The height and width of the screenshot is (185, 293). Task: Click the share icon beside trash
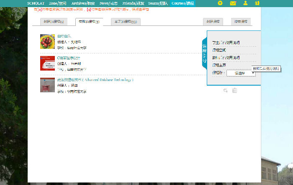point(226,90)
